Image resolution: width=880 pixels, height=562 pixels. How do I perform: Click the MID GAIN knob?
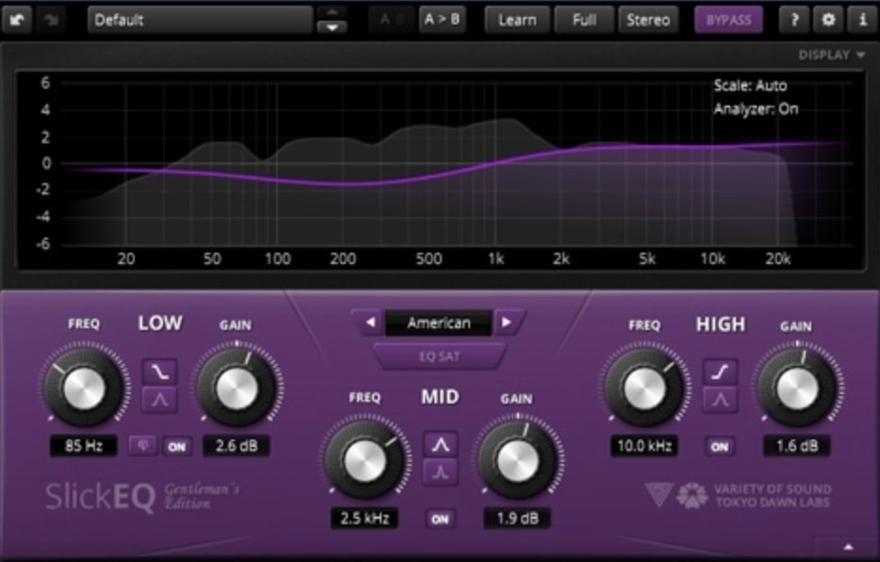(x=517, y=461)
